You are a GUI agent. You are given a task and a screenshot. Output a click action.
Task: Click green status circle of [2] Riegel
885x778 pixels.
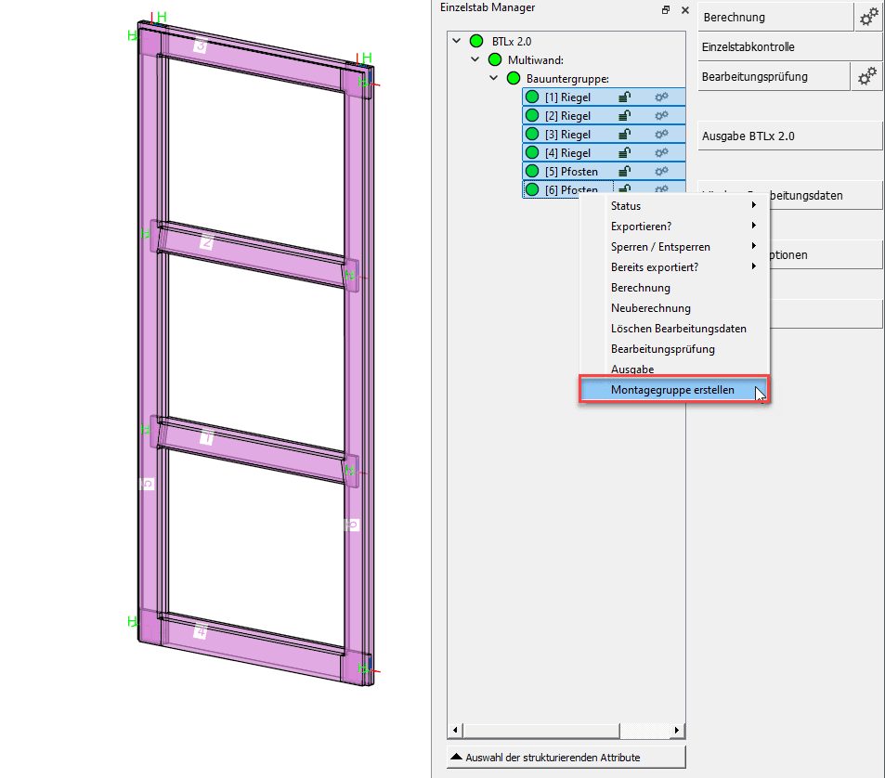click(x=532, y=116)
